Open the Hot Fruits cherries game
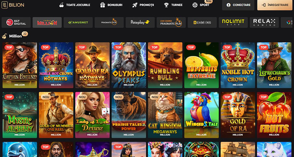Viewport: 294px width, 157px height. tap(274, 115)
